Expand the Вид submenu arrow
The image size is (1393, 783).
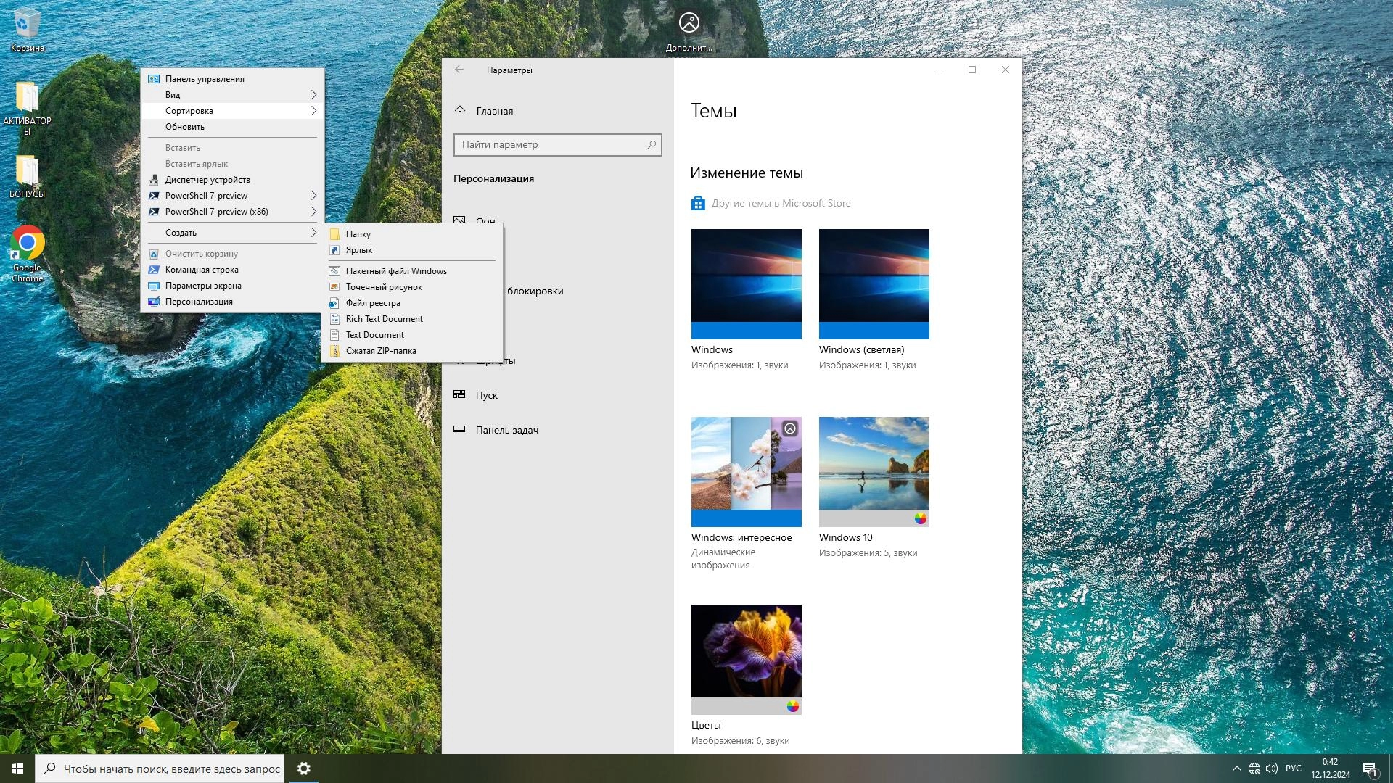click(x=313, y=95)
